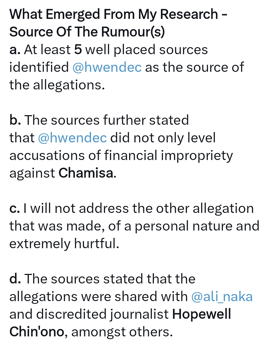Open the @hwendec mention in paragraph b
Viewport: 272px width, 351px height.
coord(73,138)
